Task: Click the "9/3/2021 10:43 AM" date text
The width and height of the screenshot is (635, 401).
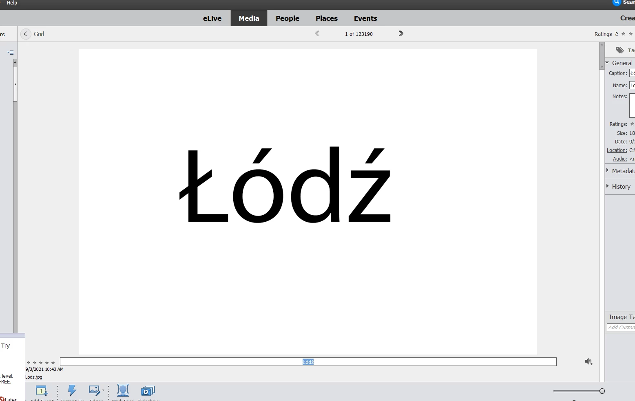Action: coord(44,369)
